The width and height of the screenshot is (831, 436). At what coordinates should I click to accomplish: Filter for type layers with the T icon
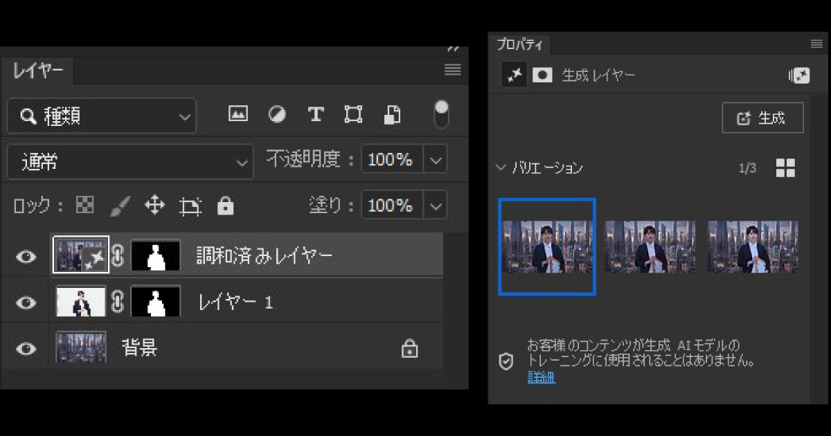315,113
